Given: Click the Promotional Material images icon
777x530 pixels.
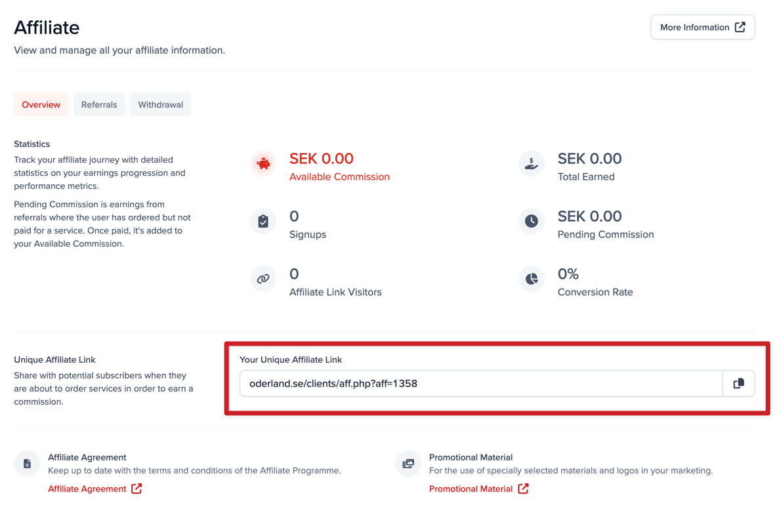Looking at the screenshot, I should click(408, 464).
